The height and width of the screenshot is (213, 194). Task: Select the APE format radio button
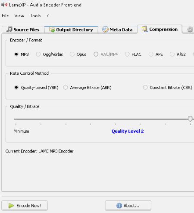coord(151,54)
